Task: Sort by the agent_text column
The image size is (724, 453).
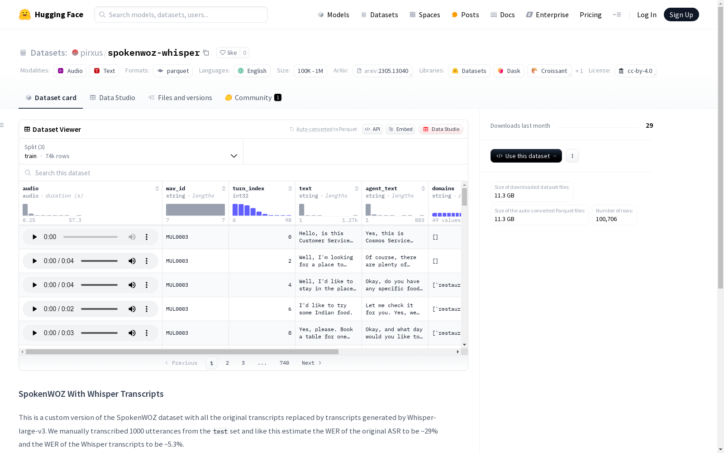Action: (x=423, y=188)
